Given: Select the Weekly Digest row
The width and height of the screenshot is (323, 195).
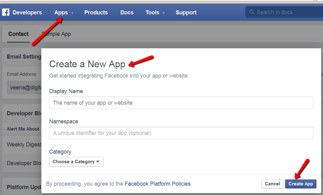Looking at the screenshot, I should (24, 145).
